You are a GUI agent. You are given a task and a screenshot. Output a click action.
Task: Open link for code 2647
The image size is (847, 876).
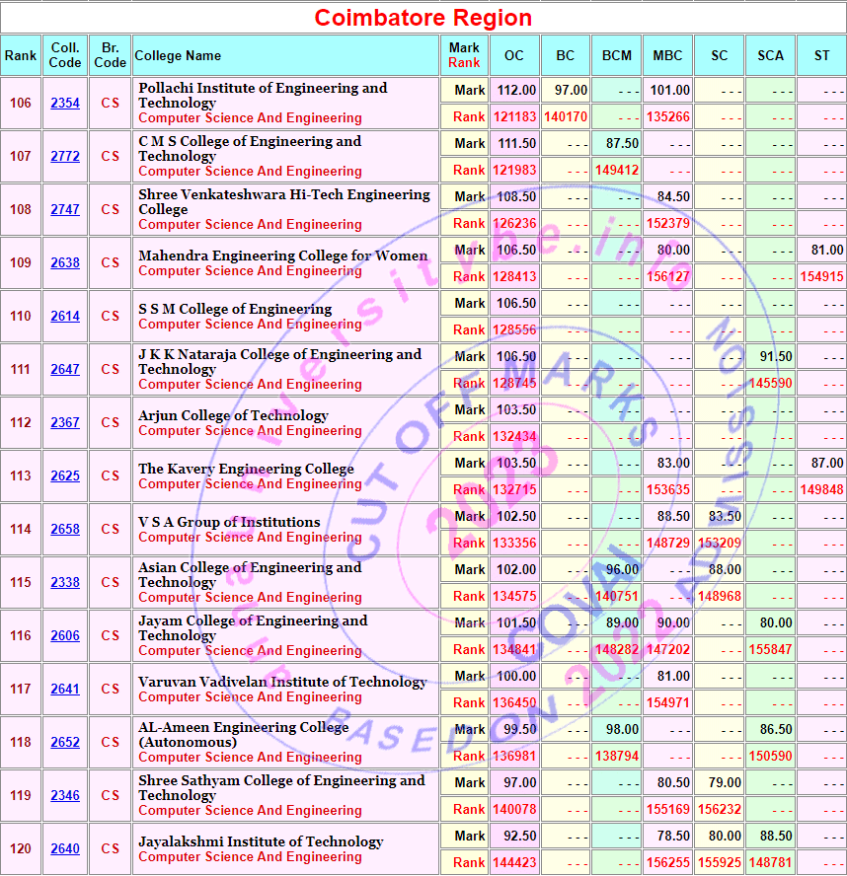click(65, 369)
